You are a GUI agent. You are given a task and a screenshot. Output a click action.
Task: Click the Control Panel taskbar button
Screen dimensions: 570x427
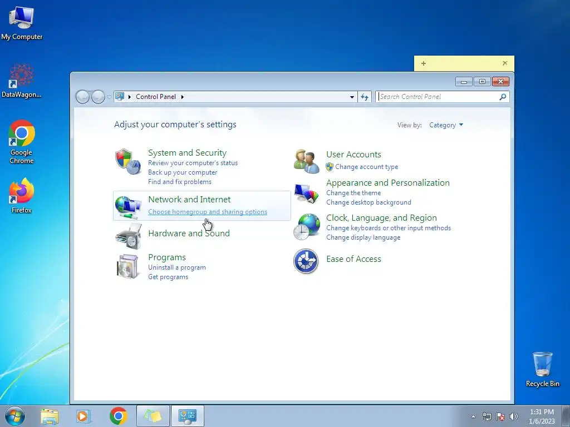tap(188, 416)
